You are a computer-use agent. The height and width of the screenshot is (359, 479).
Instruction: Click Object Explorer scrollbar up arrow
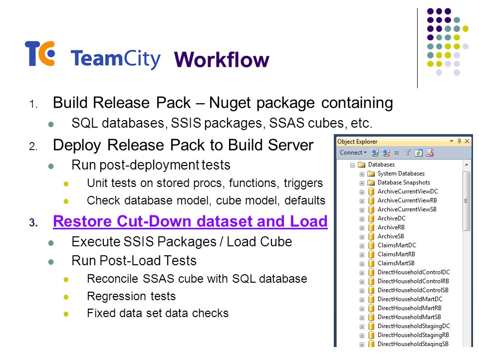467,165
